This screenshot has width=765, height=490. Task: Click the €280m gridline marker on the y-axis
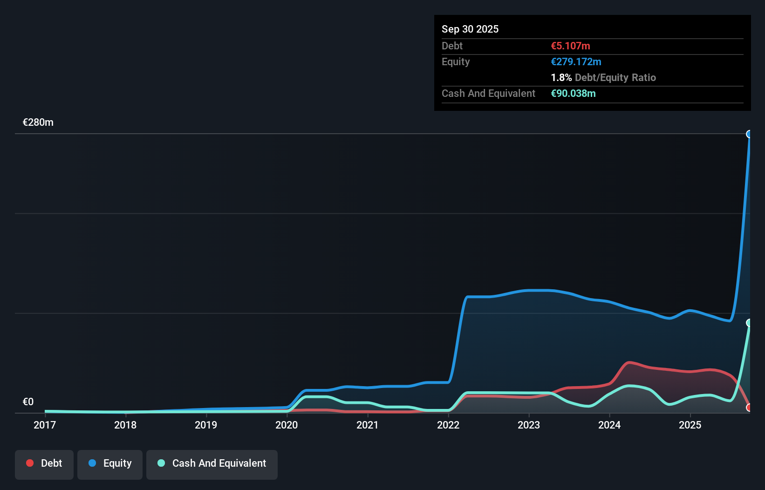(x=37, y=122)
